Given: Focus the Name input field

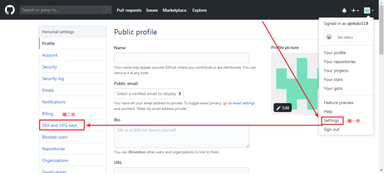Looking at the screenshot, I should click(x=181, y=58).
